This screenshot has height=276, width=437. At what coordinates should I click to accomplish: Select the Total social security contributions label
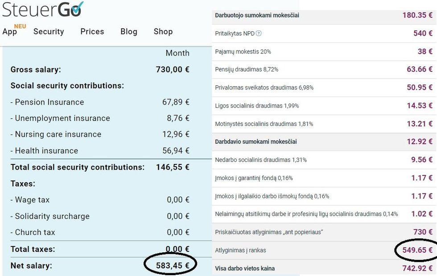pos(78,167)
